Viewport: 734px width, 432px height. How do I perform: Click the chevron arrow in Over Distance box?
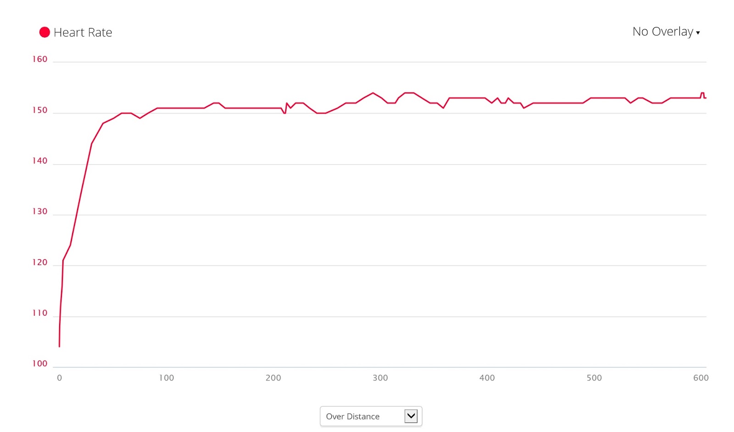(x=411, y=416)
